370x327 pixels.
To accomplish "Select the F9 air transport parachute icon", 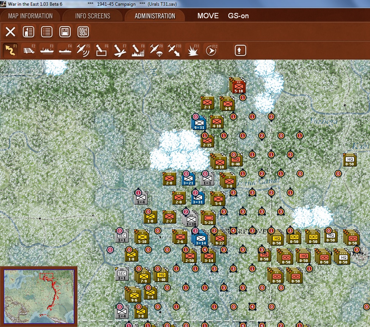I will pyautogui.click(x=156, y=50).
